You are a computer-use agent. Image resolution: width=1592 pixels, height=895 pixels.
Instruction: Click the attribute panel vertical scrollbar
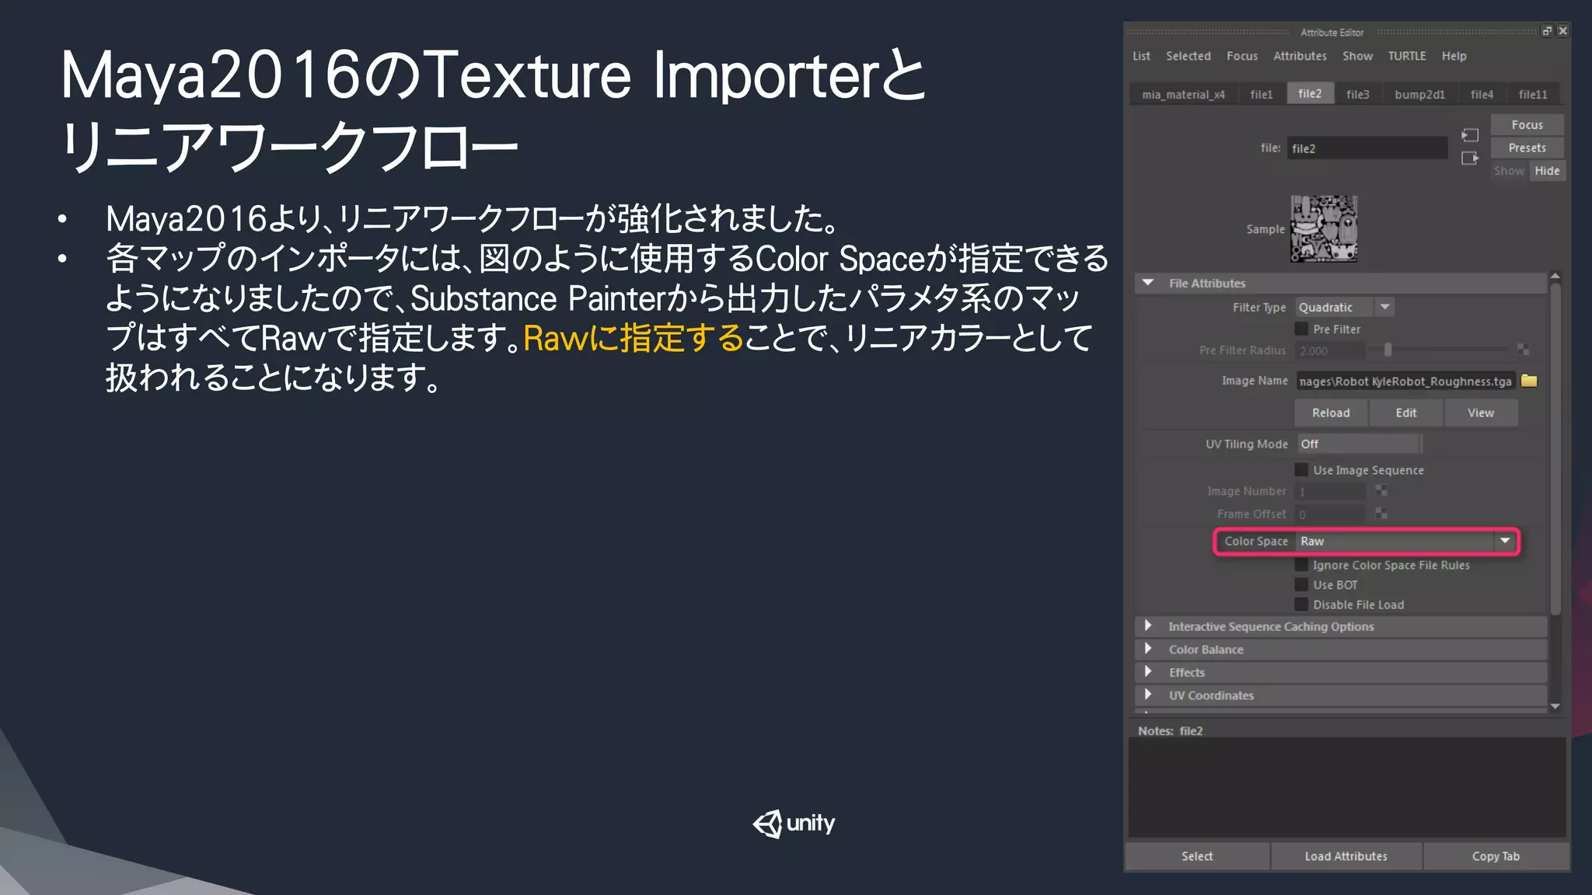[1555, 448]
